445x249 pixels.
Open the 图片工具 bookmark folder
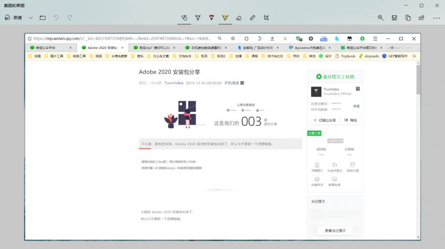click(x=53, y=56)
